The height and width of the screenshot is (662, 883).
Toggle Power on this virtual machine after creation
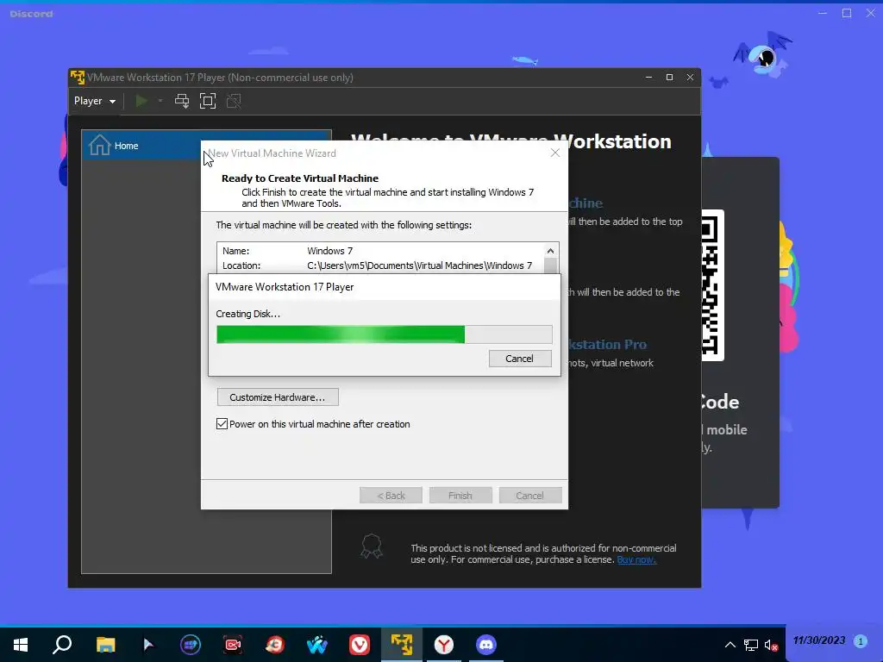(222, 424)
